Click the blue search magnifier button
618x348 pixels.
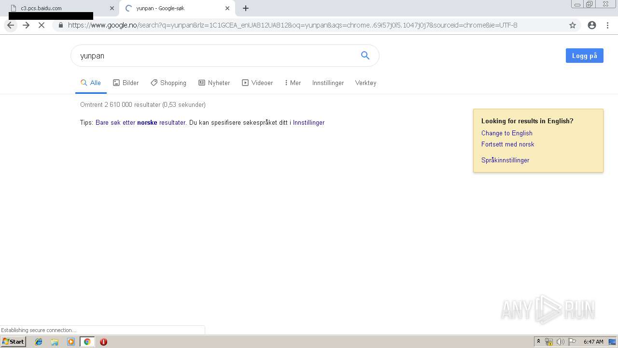365,56
